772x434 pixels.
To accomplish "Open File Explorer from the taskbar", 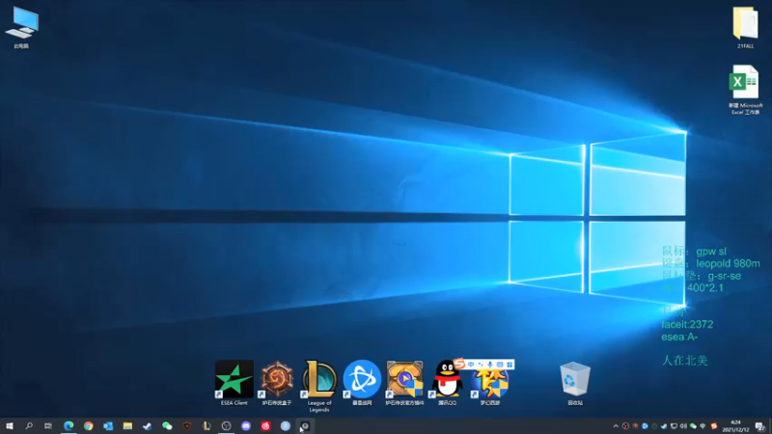I will pyautogui.click(x=127, y=426).
